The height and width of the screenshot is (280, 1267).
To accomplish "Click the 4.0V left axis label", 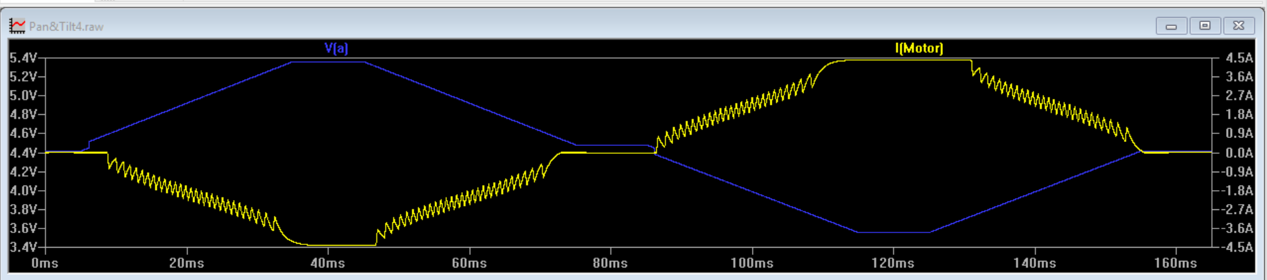I will pyautogui.click(x=23, y=190).
